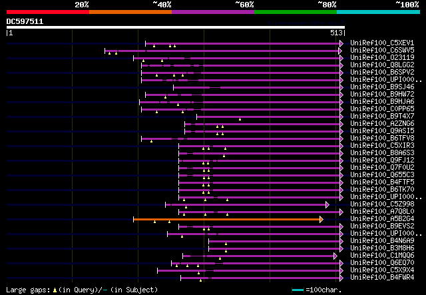Click the UniRef100_B6TK70 label
This screenshot has height=295, width=426.
(382, 190)
